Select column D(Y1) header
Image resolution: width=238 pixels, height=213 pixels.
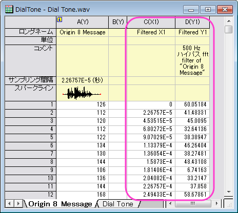tap(192, 22)
